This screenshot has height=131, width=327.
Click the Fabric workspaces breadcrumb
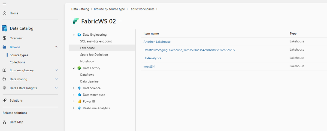[142, 9]
